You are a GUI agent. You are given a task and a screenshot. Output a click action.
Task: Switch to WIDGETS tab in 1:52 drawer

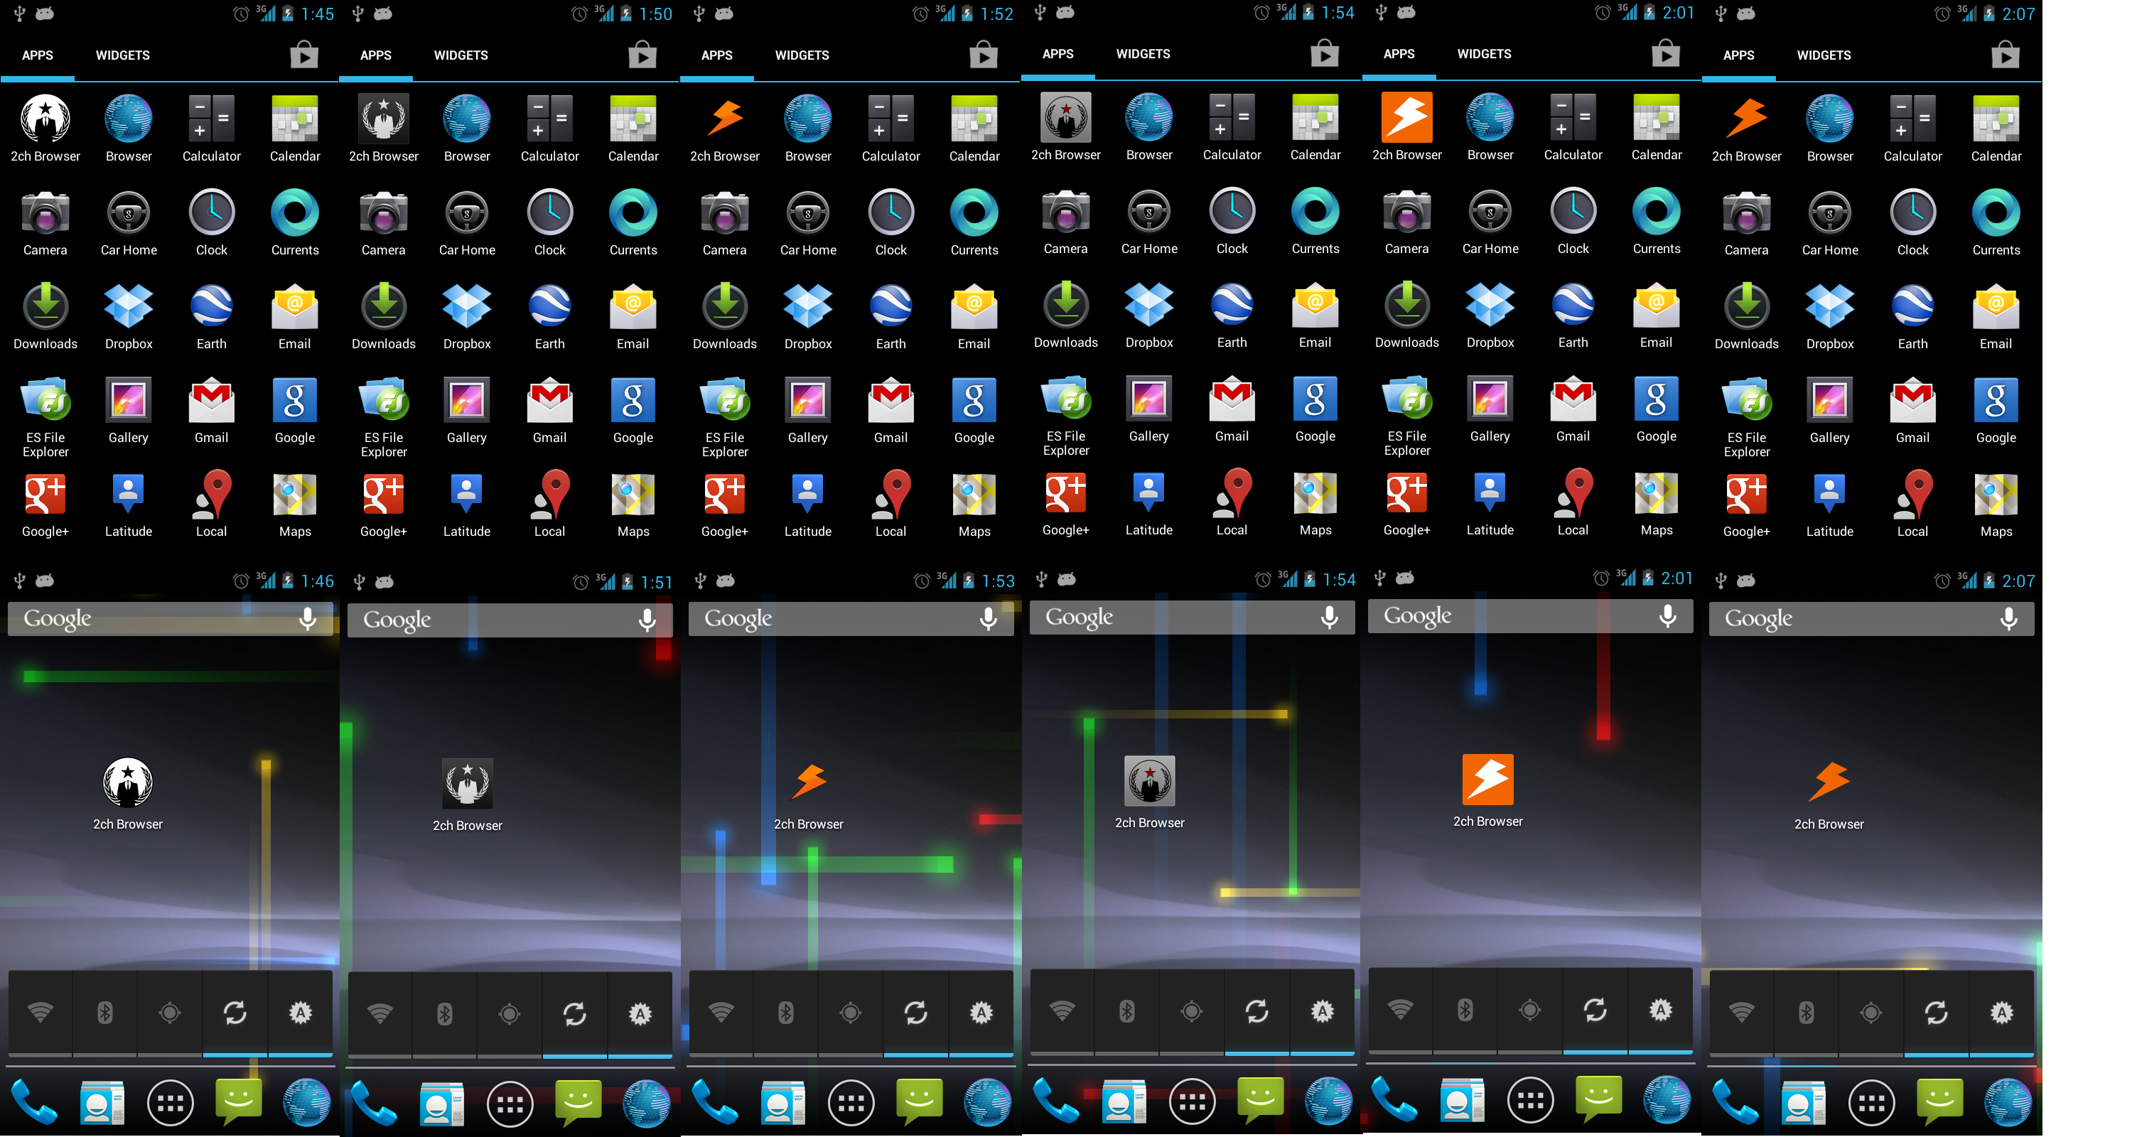coord(802,55)
